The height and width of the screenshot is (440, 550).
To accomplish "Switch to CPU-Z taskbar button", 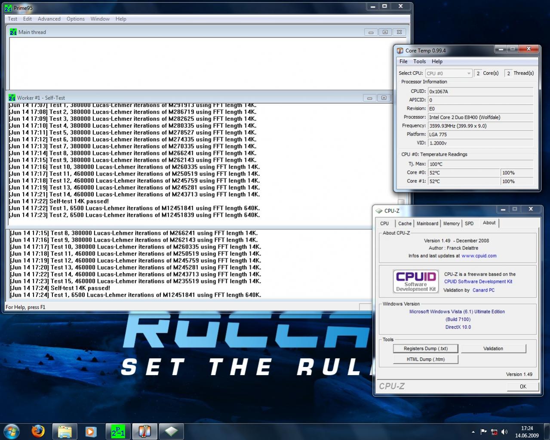I will pos(171,431).
